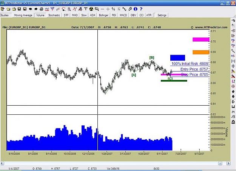Click the horizontal scrollbar left arrow
Image resolution: width=236 pixels, height=171 pixels.
[2, 163]
